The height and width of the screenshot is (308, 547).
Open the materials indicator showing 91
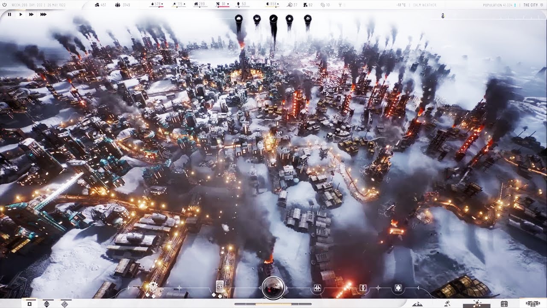223,5
